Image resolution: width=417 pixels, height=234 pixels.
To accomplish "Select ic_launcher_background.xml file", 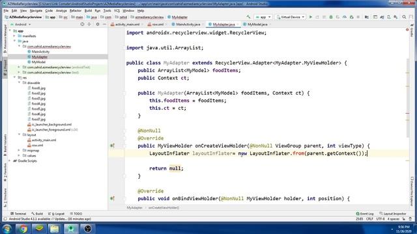I will click(51, 124).
